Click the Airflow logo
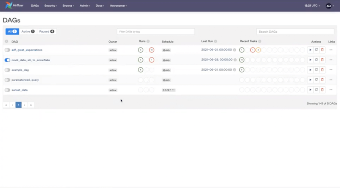This screenshot has height=188, width=340. 14,5
